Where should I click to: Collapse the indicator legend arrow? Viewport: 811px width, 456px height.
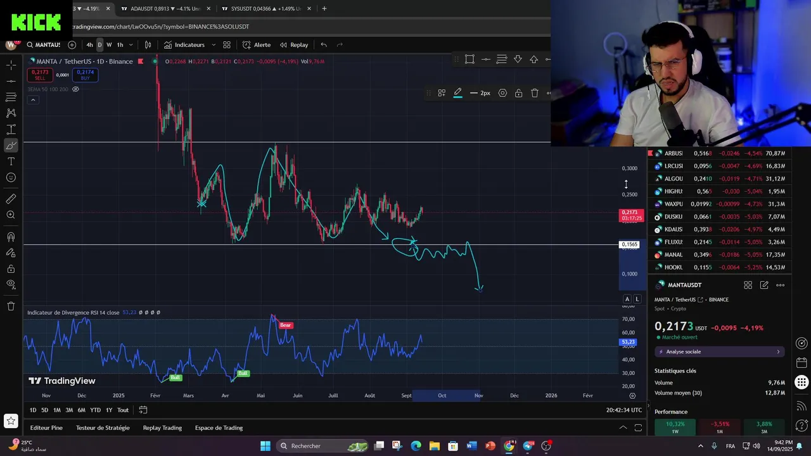[33, 100]
